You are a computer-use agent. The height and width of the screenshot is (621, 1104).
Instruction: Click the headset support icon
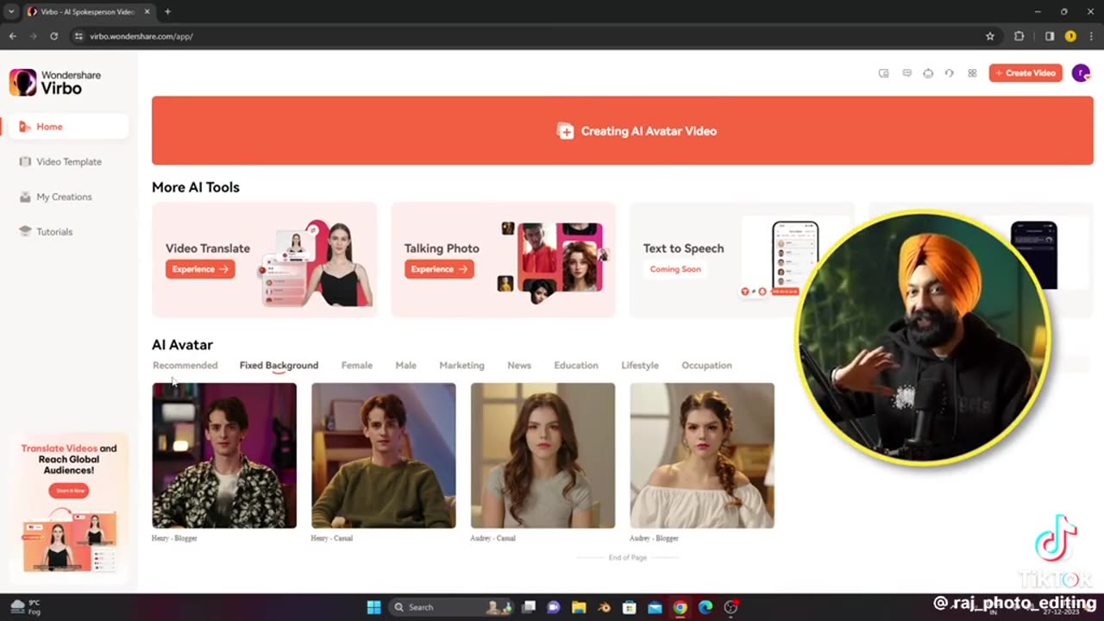949,73
